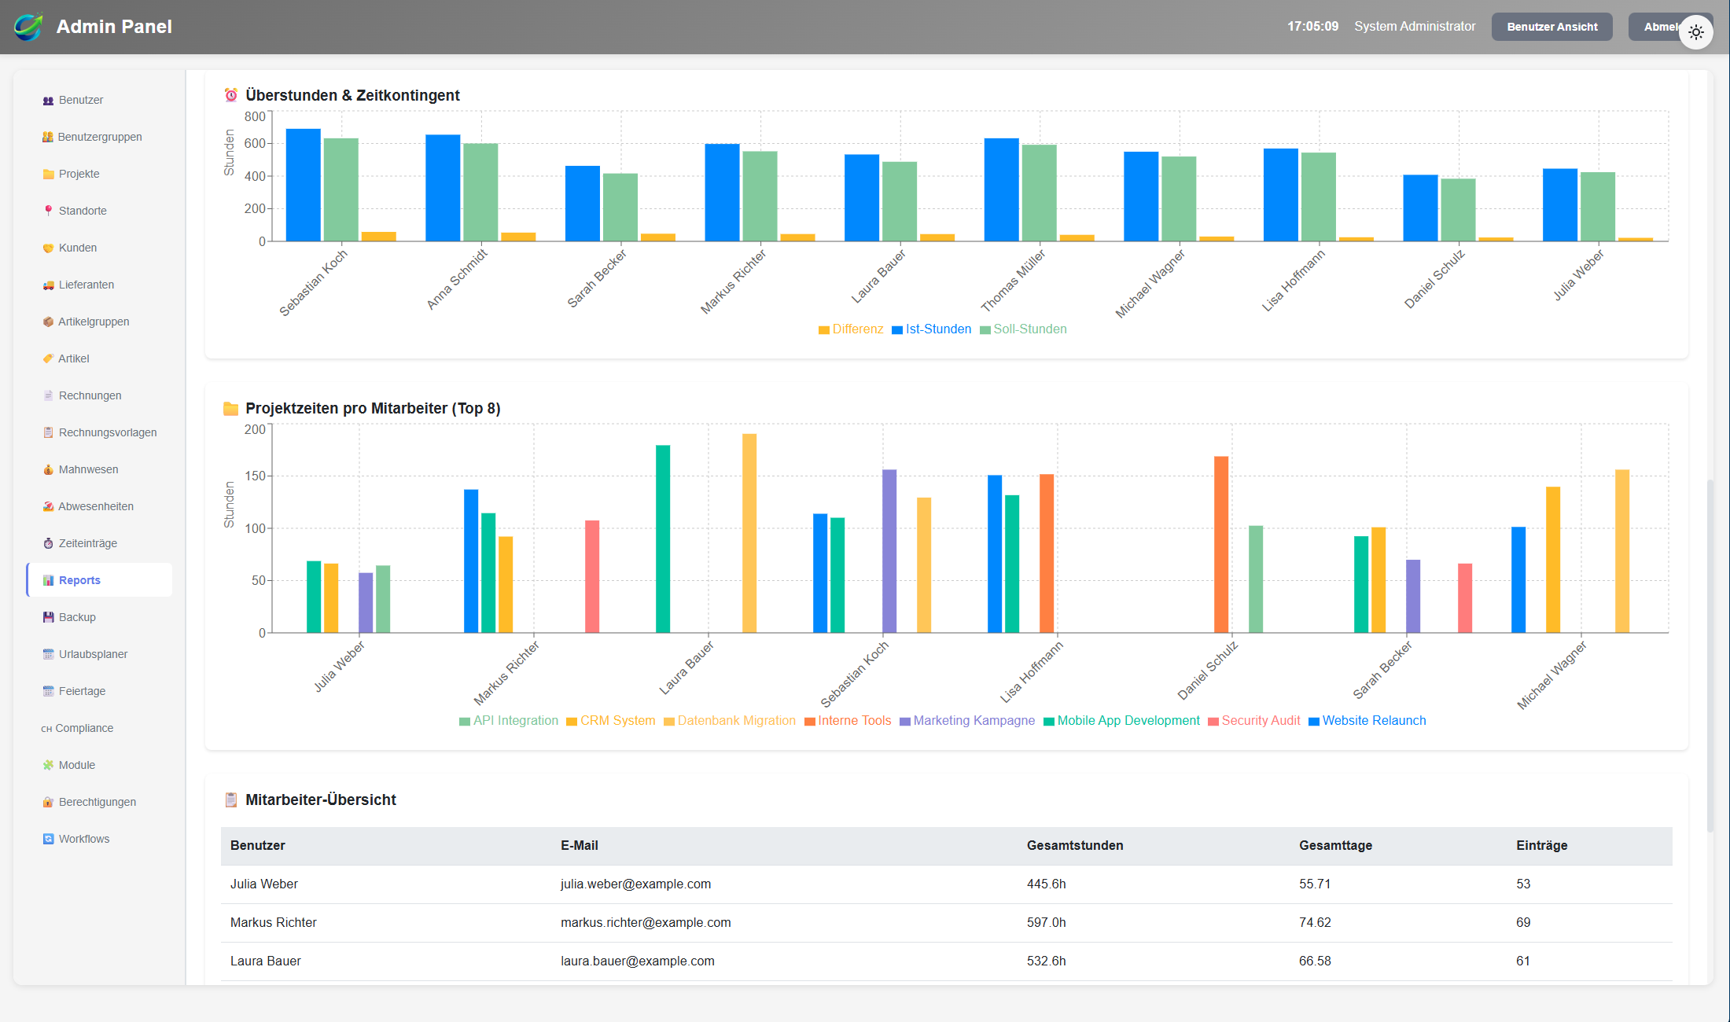Click the Standorte map pin icon

point(48,211)
